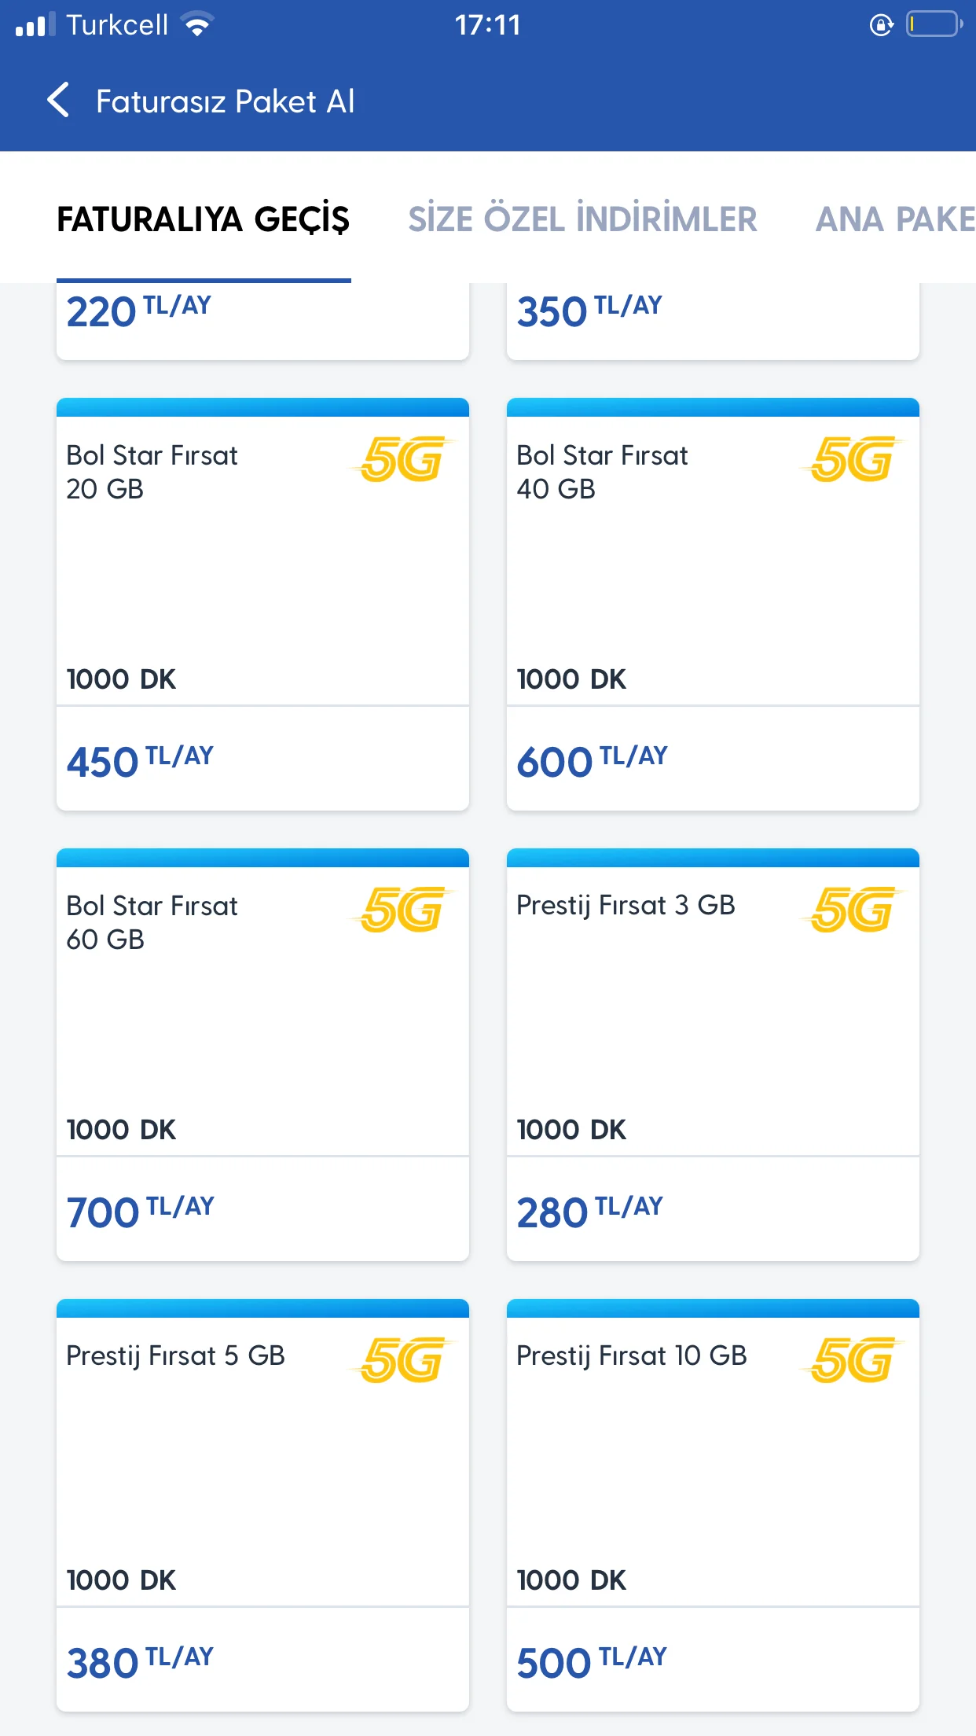
Task: Tap 5G icon on Bol Star Fırsat 60 GB
Action: pyautogui.click(x=402, y=910)
